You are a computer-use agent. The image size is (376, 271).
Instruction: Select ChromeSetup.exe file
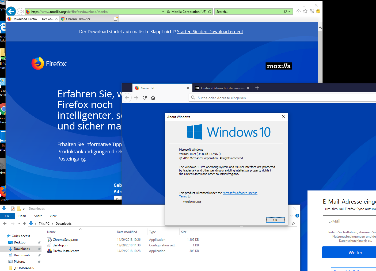pos(65,240)
